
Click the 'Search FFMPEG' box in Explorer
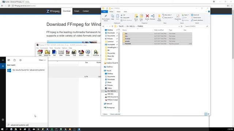pyautogui.click(x=196, y=26)
